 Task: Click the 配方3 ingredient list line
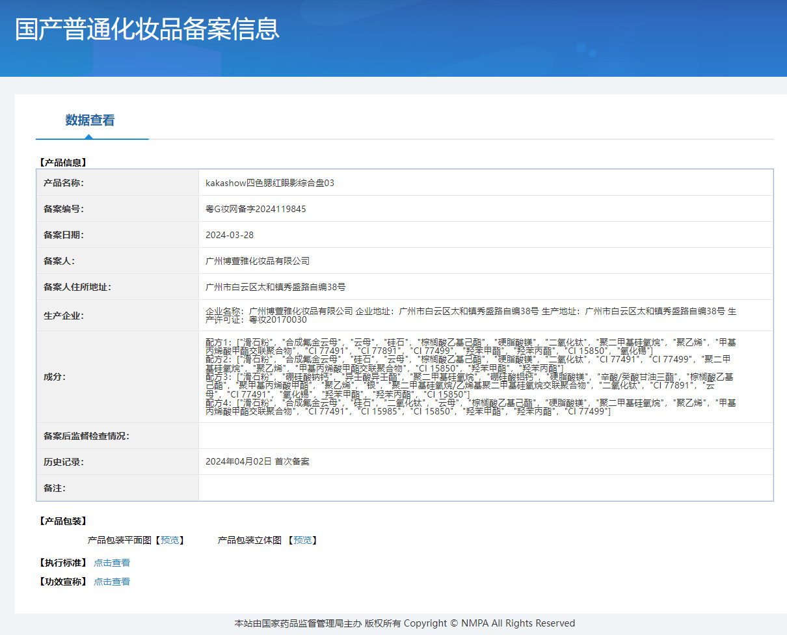[471, 386]
